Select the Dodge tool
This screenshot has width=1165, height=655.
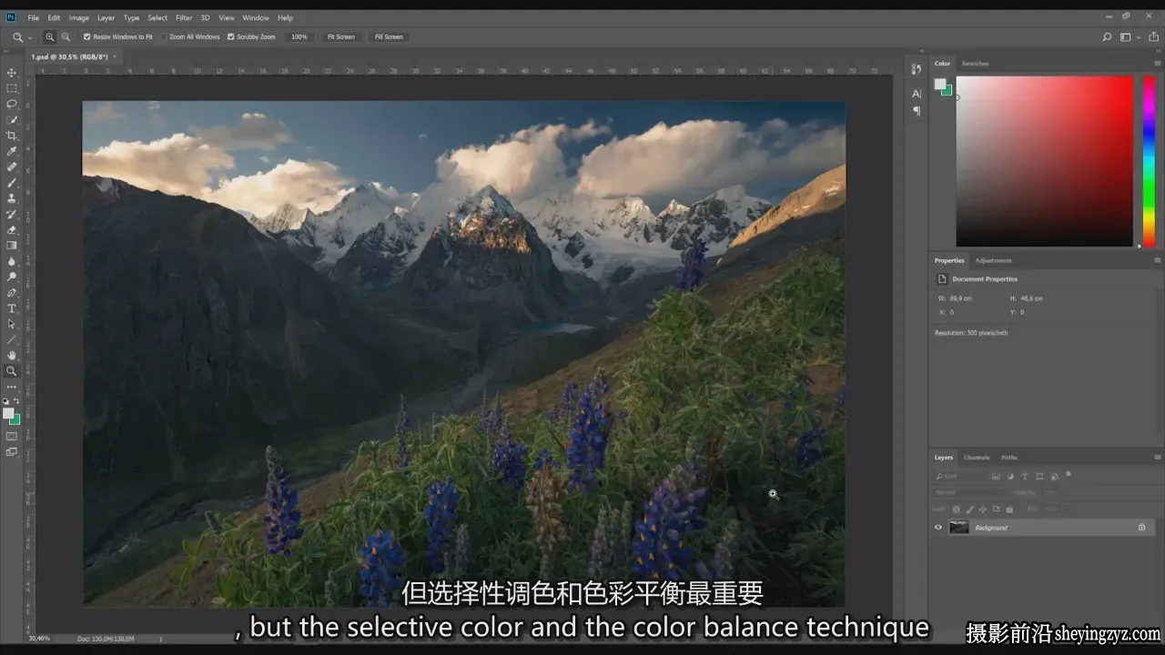click(x=12, y=277)
